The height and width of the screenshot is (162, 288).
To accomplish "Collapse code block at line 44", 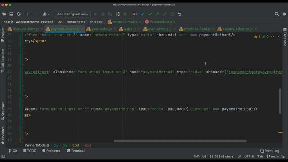I will pyautogui.click(x=23, y=103).
